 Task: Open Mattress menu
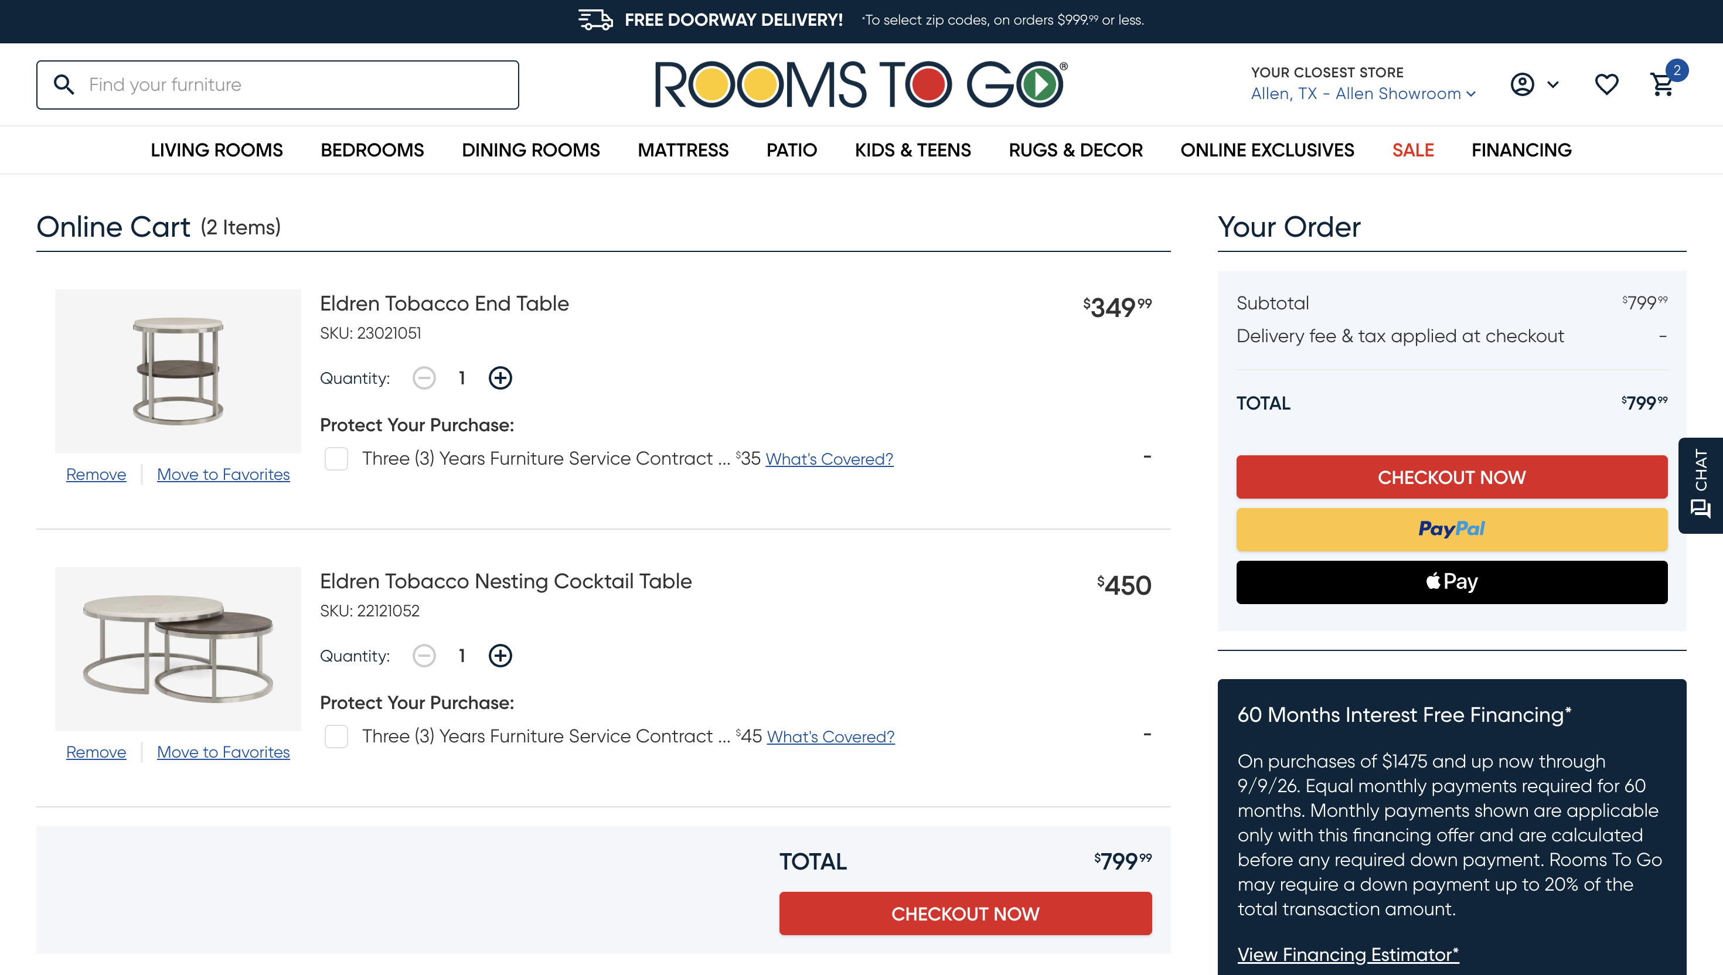coord(683,150)
